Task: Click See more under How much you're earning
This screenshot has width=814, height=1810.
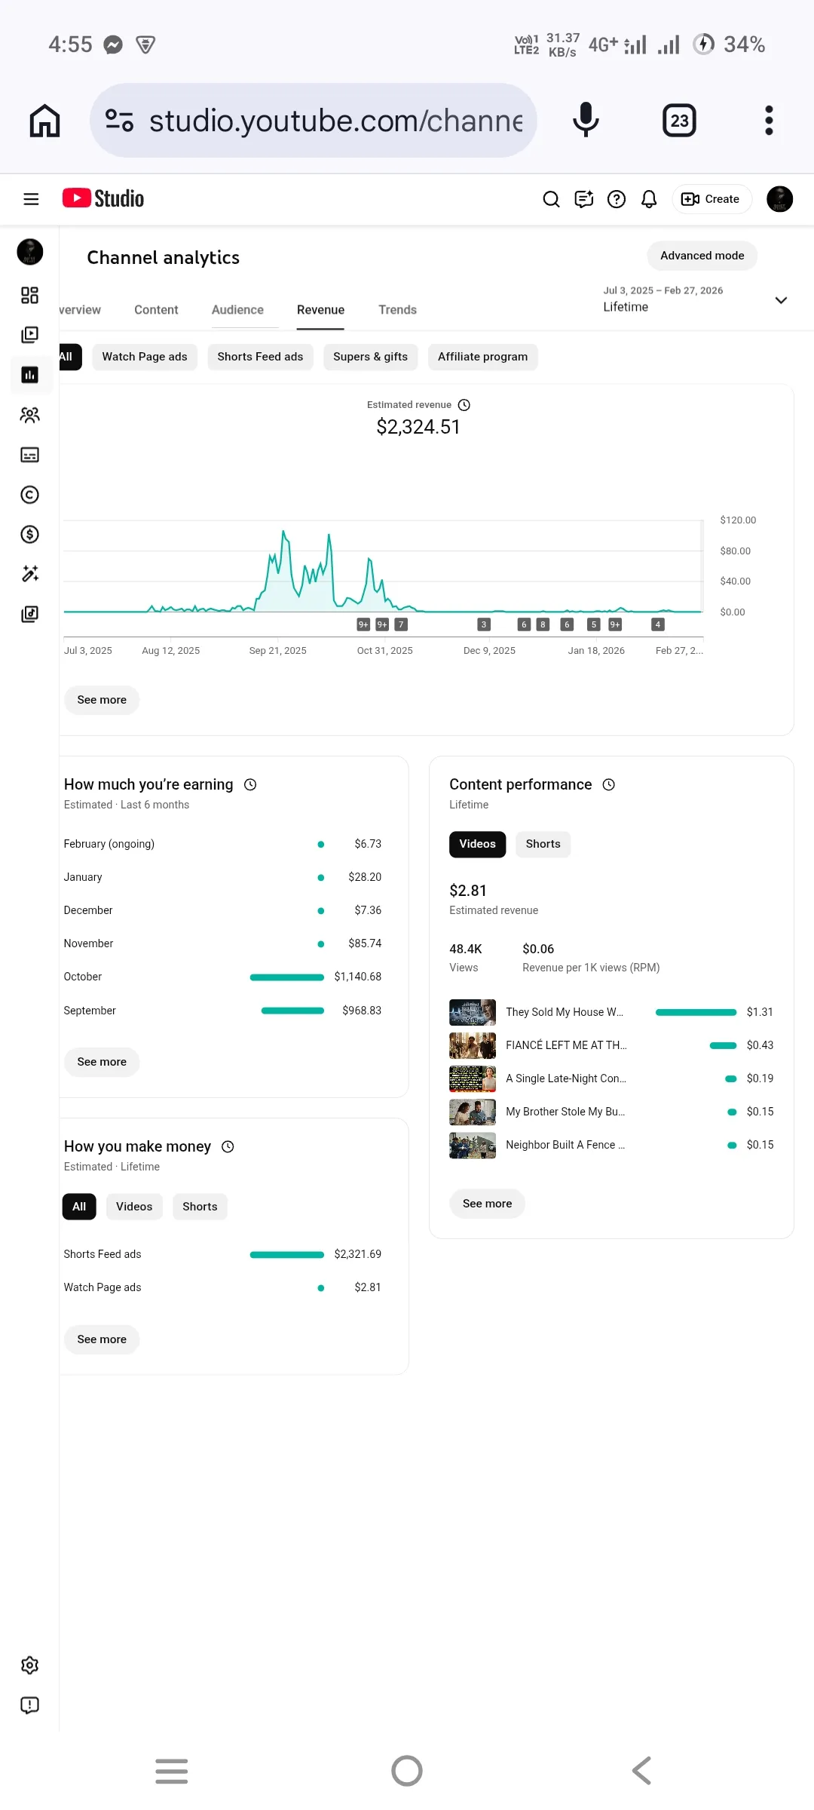Action: click(102, 1062)
